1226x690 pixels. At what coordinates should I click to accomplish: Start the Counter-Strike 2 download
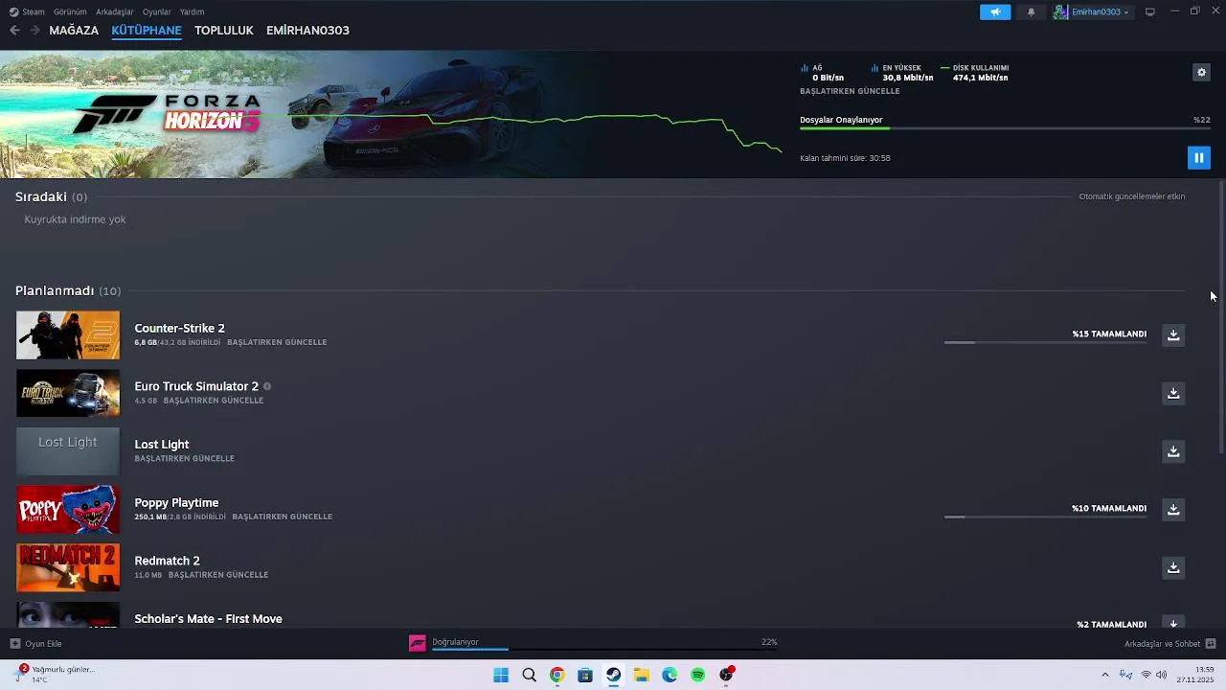coord(1173,334)
